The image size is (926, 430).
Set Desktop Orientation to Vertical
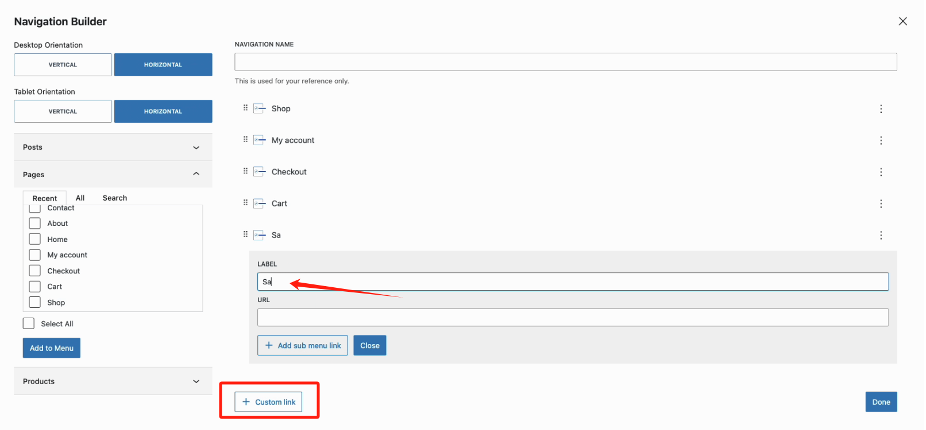(63, 65)
